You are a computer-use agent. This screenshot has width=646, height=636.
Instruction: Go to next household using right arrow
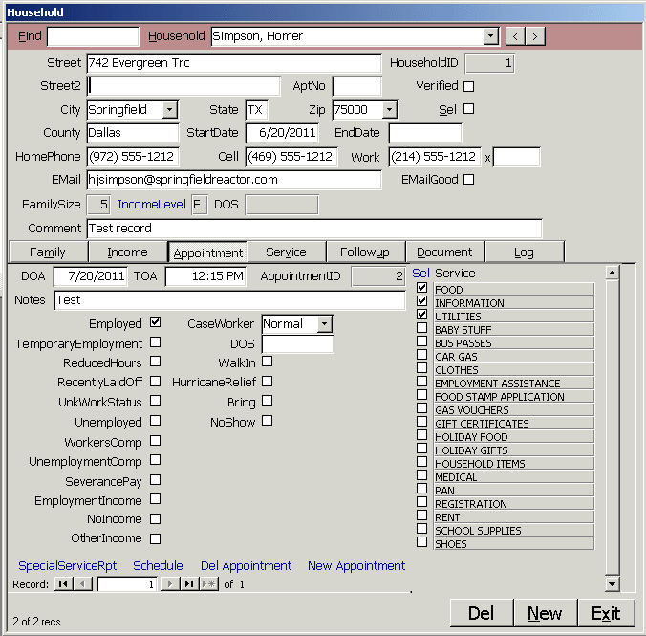click(x=535, y=36)
